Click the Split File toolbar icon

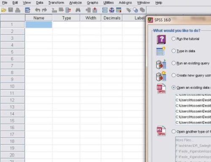(x=105, y=10)
